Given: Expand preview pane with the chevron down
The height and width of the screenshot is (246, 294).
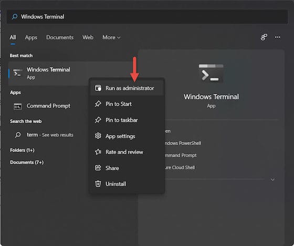Looking at the screenshot, I should (272, 180).
